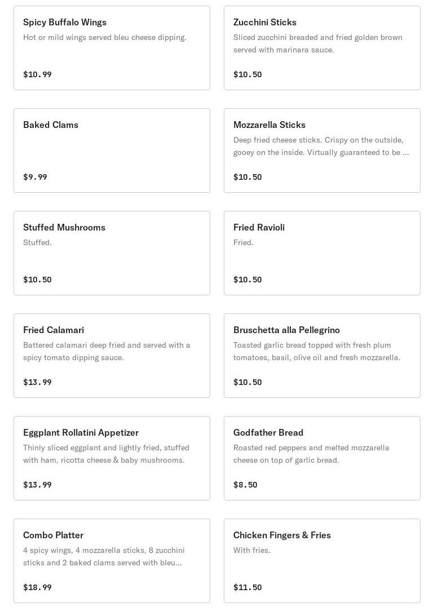Open Mozzarella Sticks item details
Viewport: 434px width, 611px height.
pyautogui.click(x=322, y=150)
